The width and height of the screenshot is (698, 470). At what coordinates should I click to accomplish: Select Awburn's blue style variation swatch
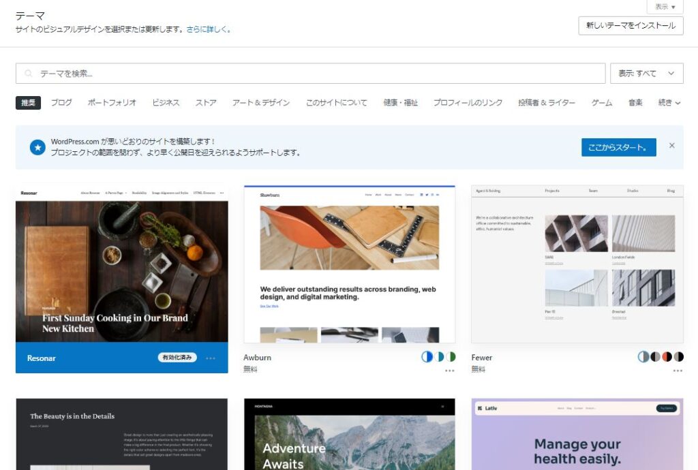(x=427, y=357)
